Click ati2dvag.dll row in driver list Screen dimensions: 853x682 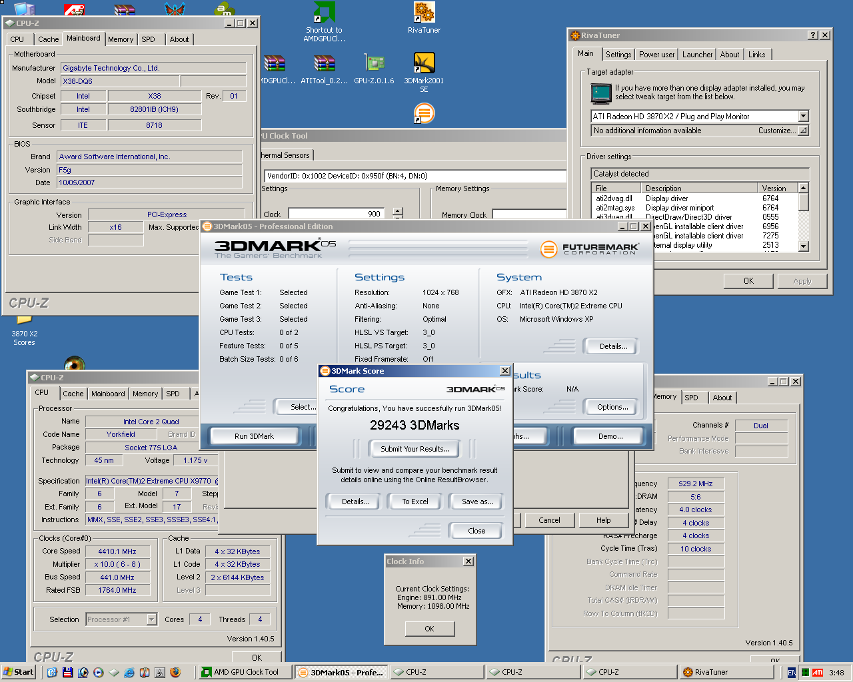pyautogui.click(x=693, y=198)
